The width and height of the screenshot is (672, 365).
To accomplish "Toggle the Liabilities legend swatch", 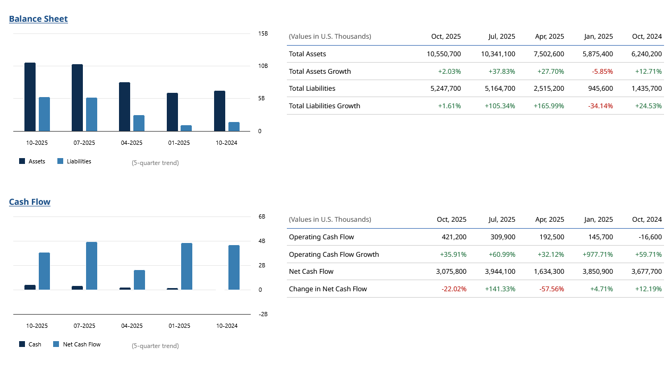I will [61, 161].
